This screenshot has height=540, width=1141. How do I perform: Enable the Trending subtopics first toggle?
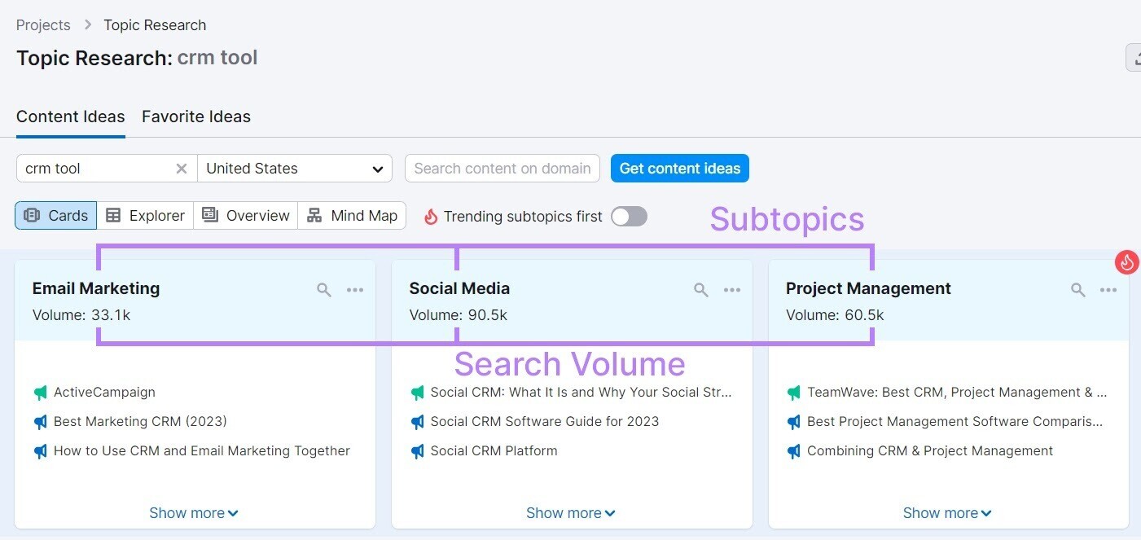[x=628, y=216]
